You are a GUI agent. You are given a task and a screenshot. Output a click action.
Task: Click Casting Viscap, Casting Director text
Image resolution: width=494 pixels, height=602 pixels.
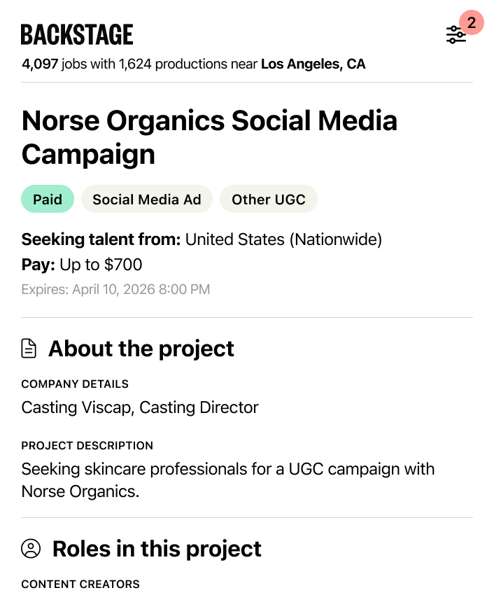tap(140, 407)
